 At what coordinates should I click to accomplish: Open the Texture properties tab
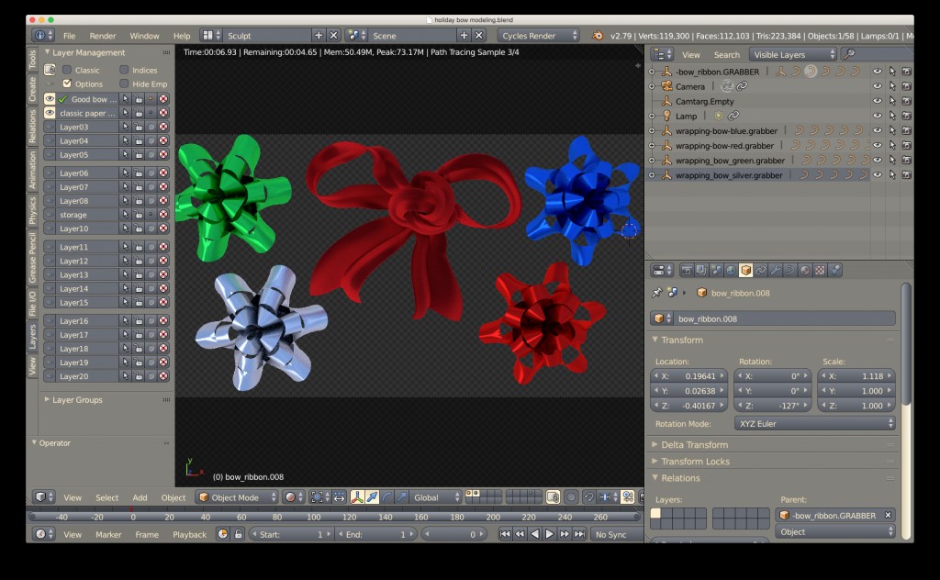tap(820, 270)
